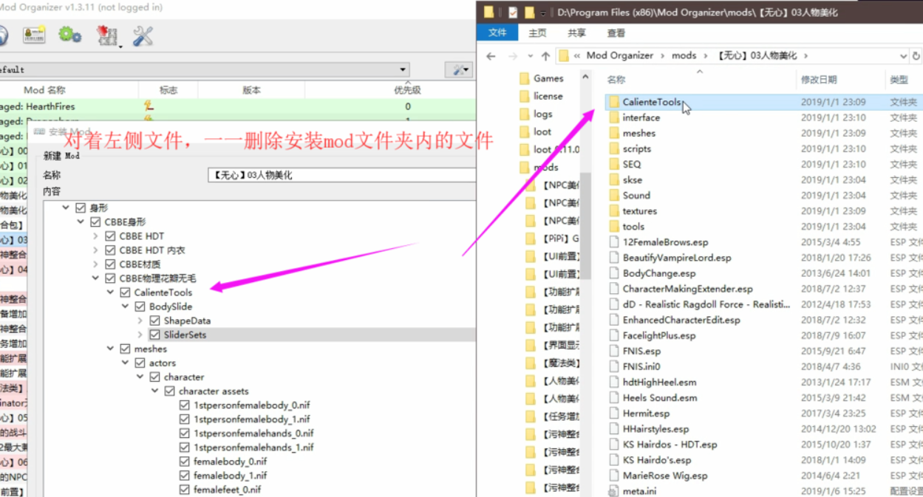Viewport: 923px width, 497px height.
Task: Click the meta.ini settings file icon
Action: point(613,491)
